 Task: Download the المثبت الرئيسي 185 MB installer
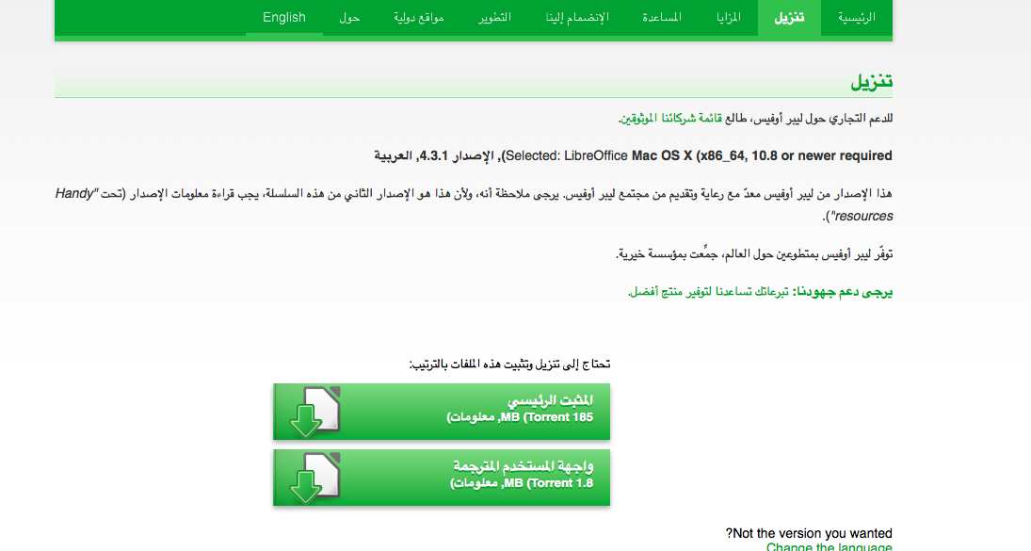pyautogui.click(x=442, y=412)
